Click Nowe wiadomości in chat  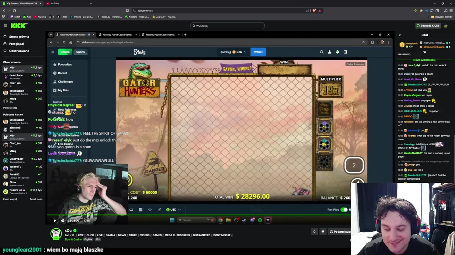click(424, 60)
